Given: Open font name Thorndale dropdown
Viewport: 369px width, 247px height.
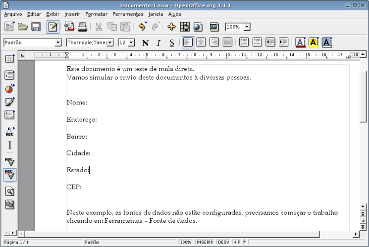Looking at the screenshot, I should tap(110, 43).
